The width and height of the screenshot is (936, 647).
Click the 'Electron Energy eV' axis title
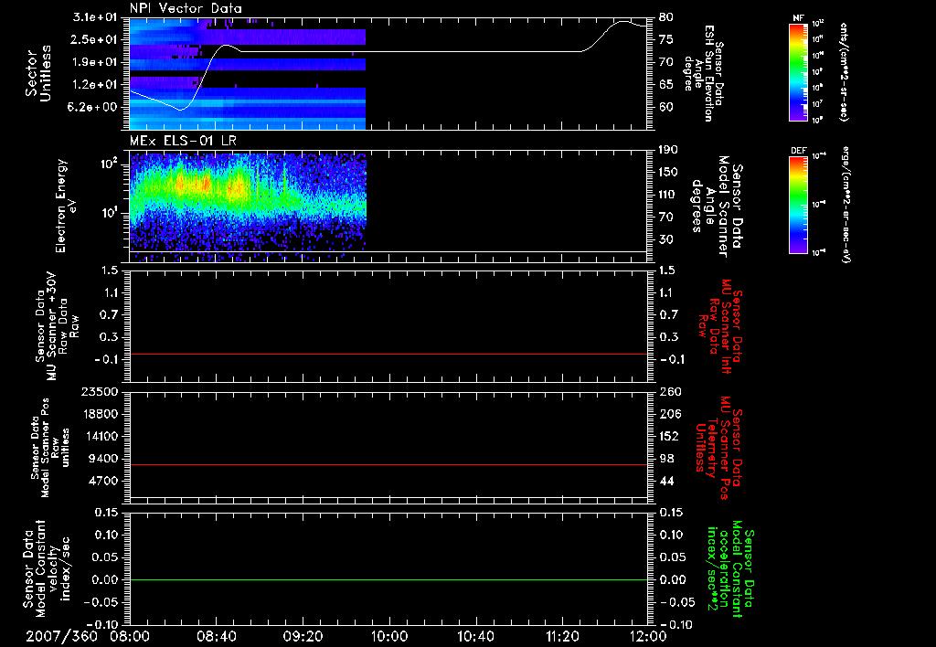click(65, 206)
